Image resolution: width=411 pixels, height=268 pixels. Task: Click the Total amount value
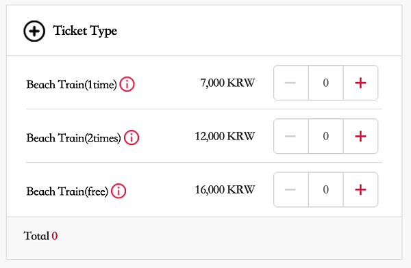tap(55, 236)
